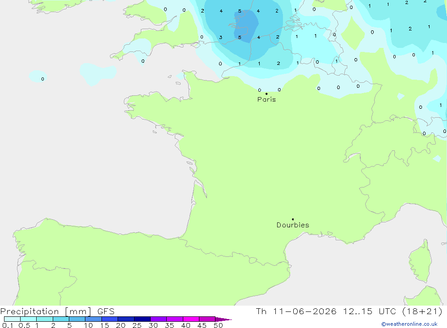The width and height of the screenshot is (447, 328).
Task: Pick the 0.1–0.5 mm legend swatch
Action: [x=12, y=319]
